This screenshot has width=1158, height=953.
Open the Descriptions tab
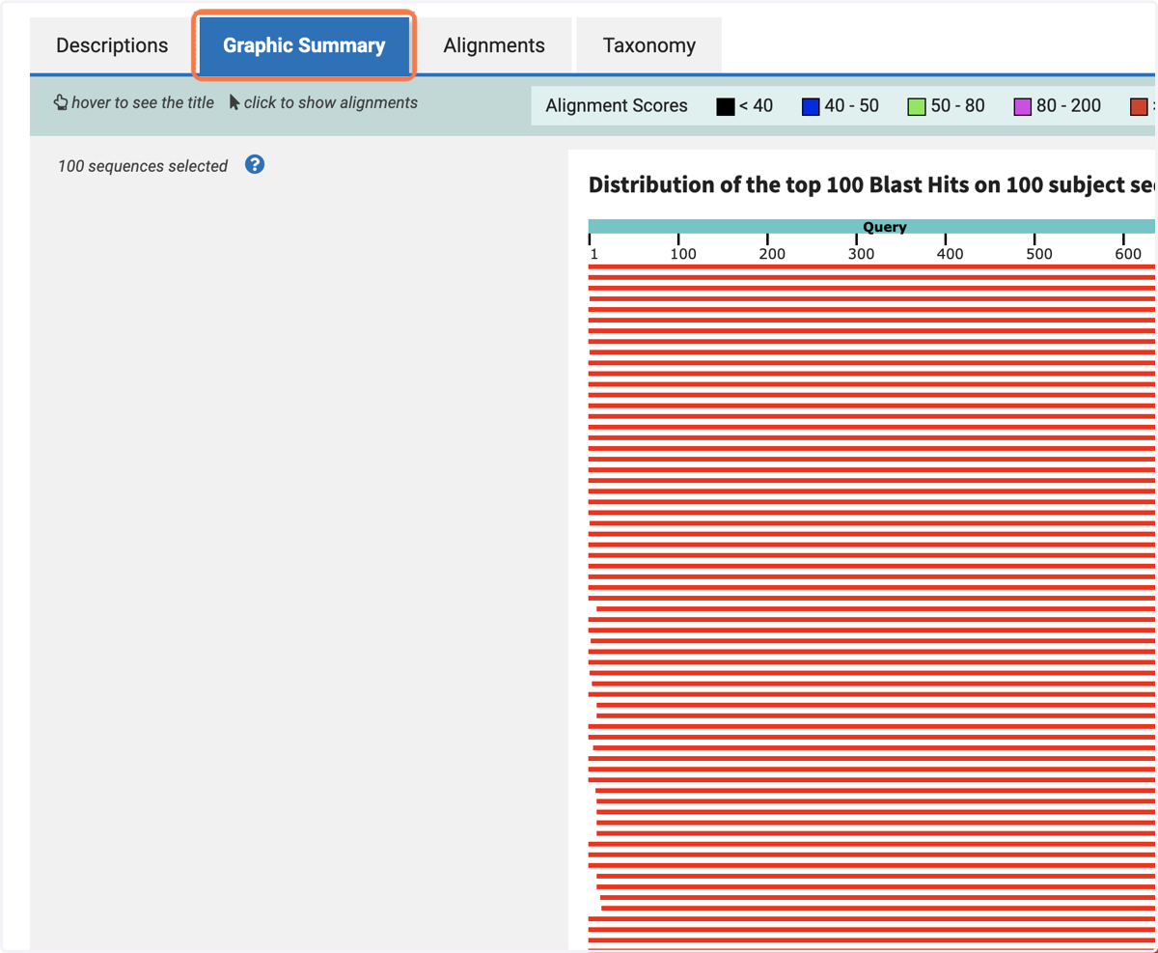[112, 45]
